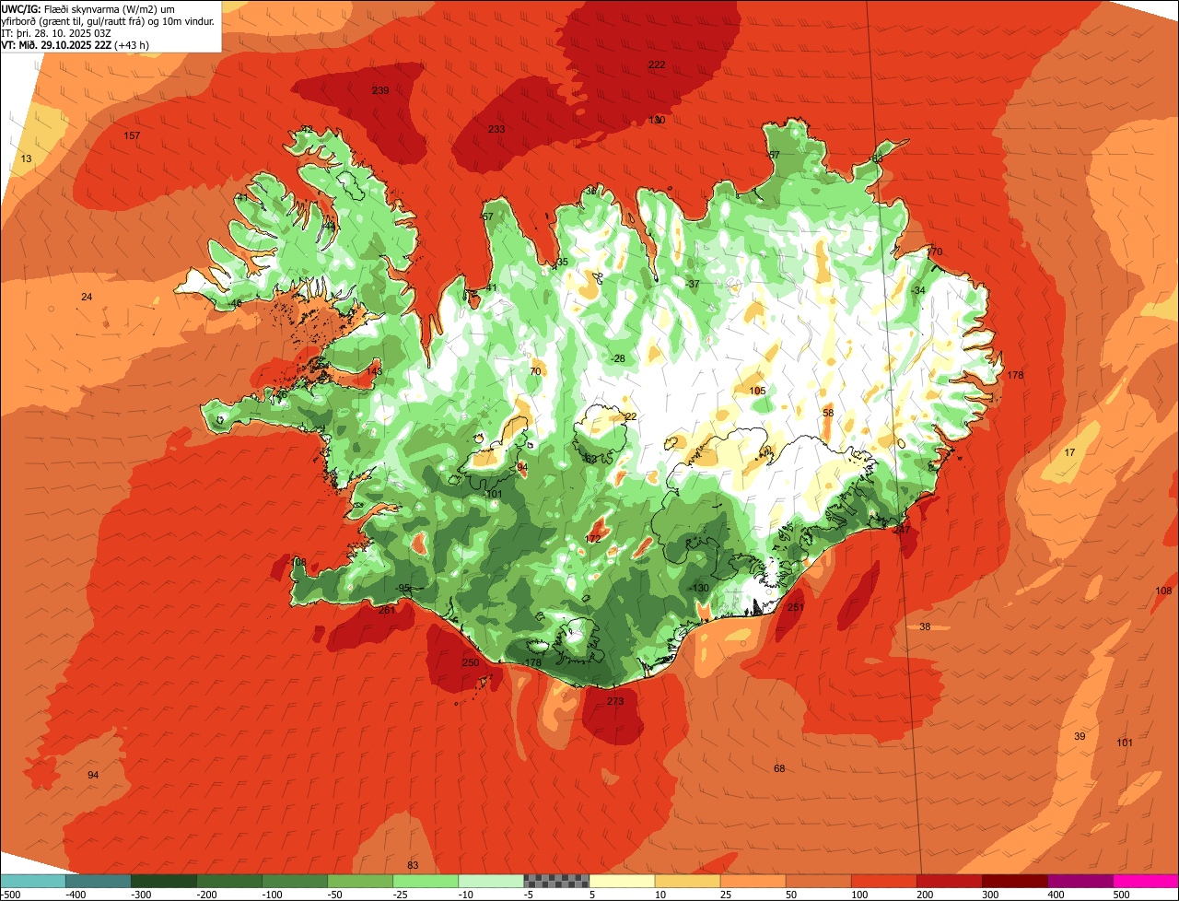Click the '239' flux value north of Westfjords
The image size is (1179, 901).
tap(380, 90)
